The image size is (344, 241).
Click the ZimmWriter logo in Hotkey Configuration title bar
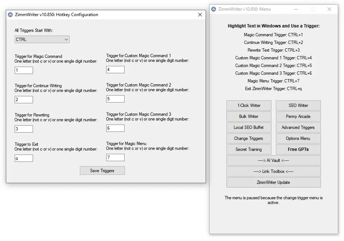[11, 15]
